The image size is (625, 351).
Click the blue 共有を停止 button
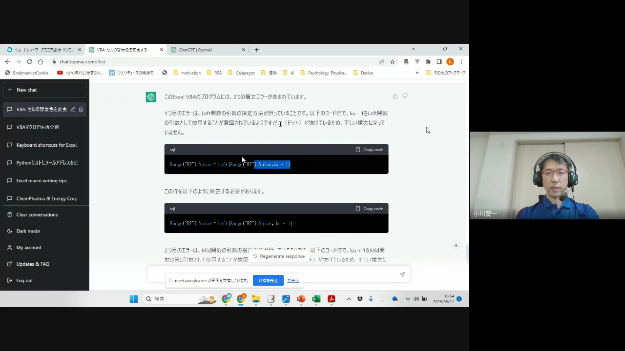268,281
